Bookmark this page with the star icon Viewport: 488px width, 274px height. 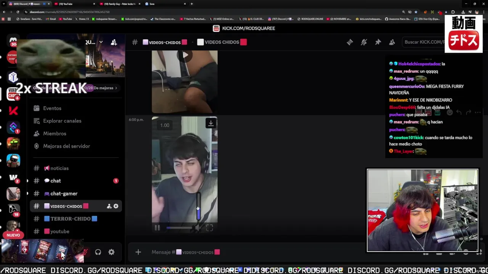416,12
